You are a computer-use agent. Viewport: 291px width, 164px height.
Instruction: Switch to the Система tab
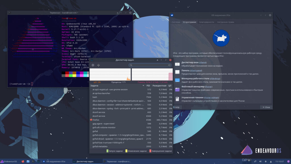(x=176, y=22)
